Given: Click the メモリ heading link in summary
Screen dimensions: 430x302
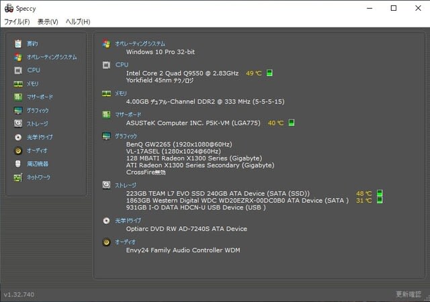Looking at the screenshot, I should coord(121,93).
